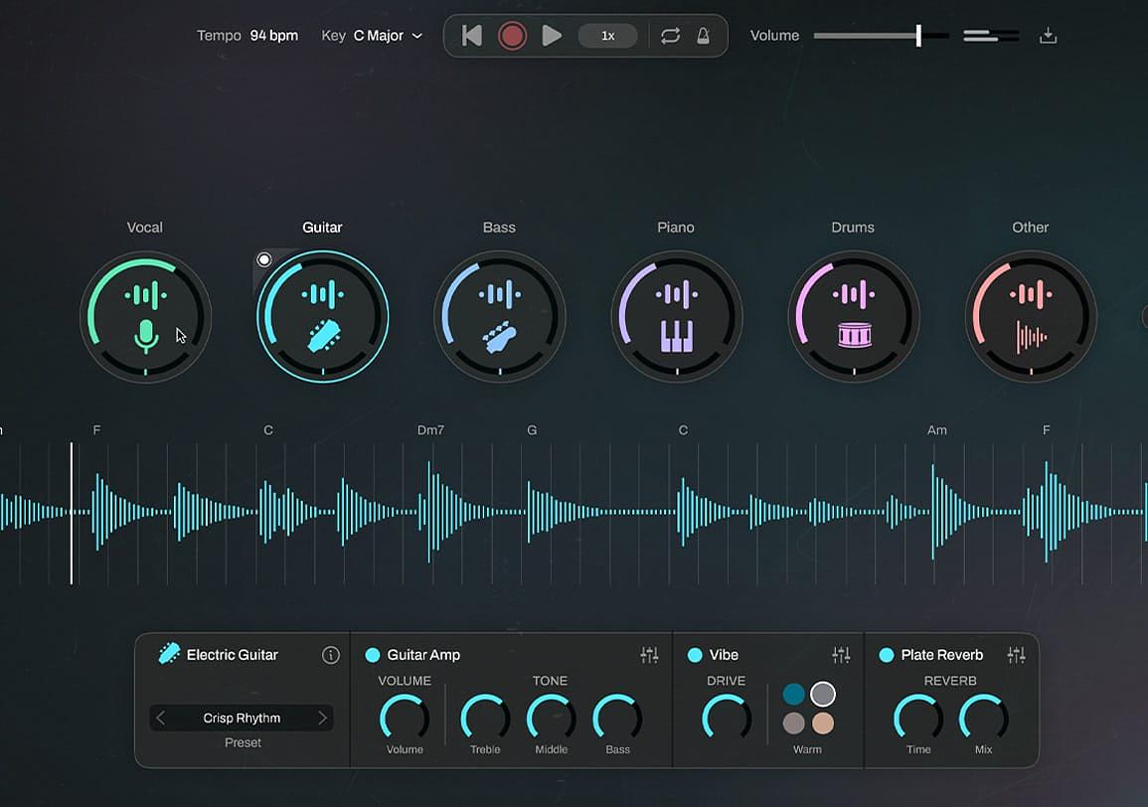Jump back with the skip-to-start icon
The image size is (1148, 807).
pos(472,36)
